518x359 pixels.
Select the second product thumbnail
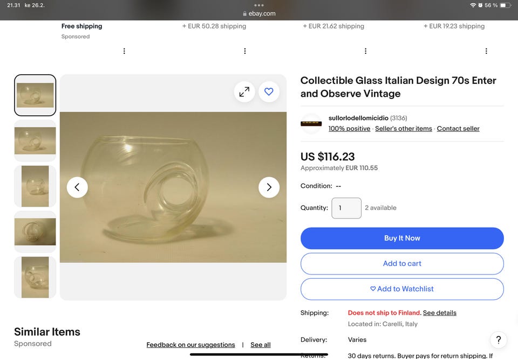pos(35,141)
